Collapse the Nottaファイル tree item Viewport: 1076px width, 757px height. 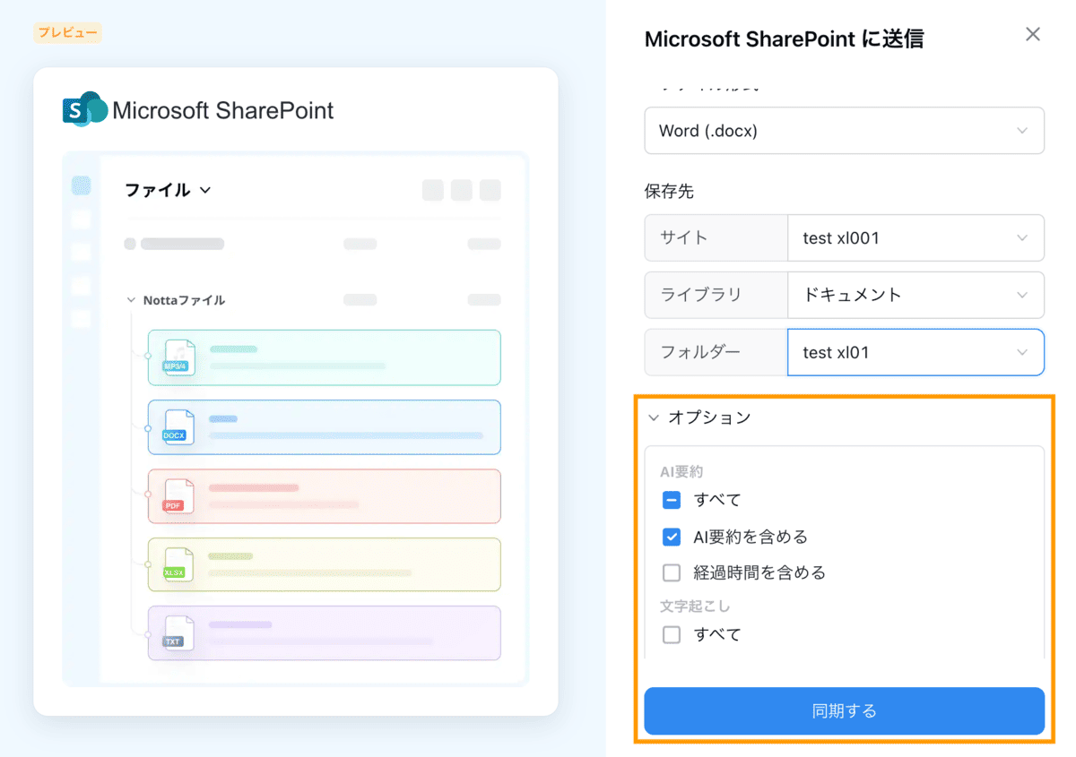131,300
